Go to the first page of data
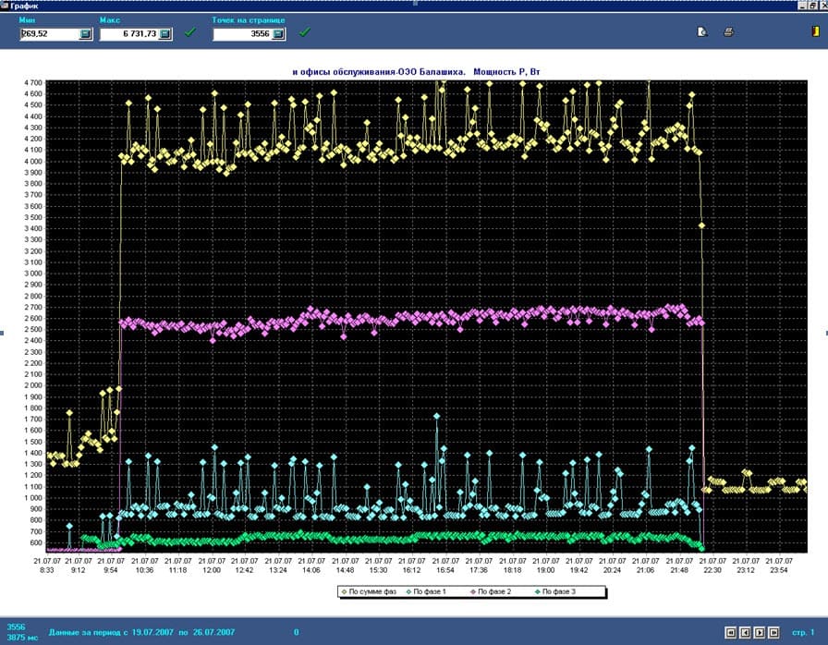 click(730, 632)
